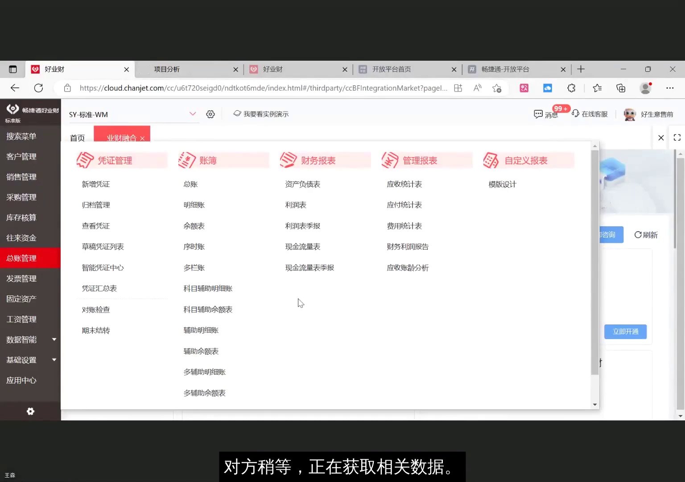Open account set settings gear icon
The width and height of the screenshot is (685, 482).
pyautogui.click(x=210, y=114)
